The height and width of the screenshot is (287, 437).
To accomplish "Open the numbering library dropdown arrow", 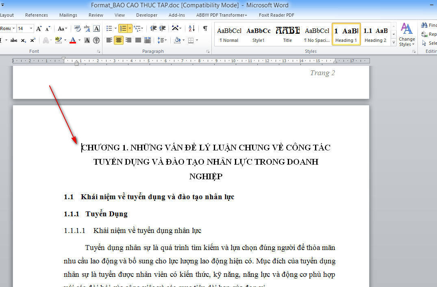I will [x=130, y=28].
